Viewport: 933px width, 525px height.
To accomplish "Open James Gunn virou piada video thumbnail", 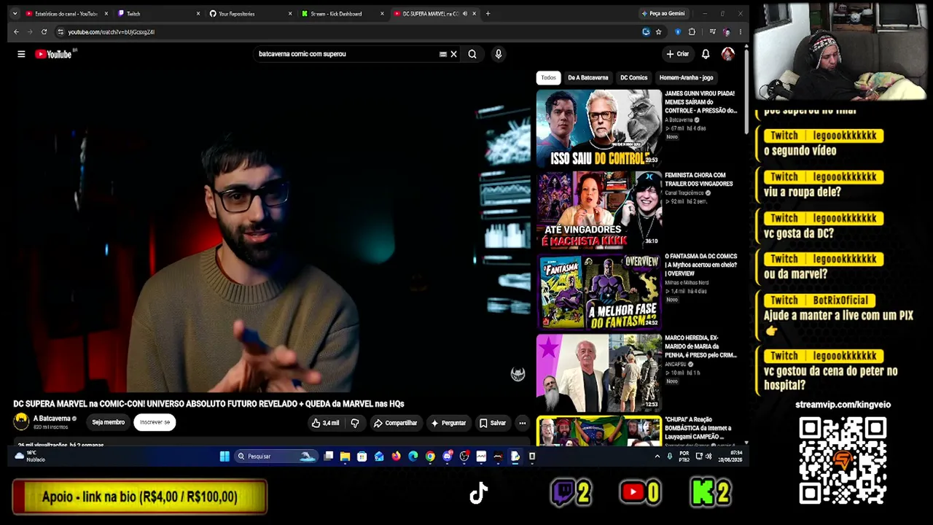I will (x=599, y=128).
